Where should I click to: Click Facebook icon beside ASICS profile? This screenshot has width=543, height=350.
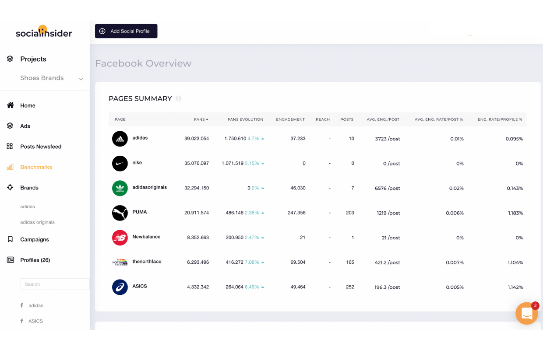point(22,321)
